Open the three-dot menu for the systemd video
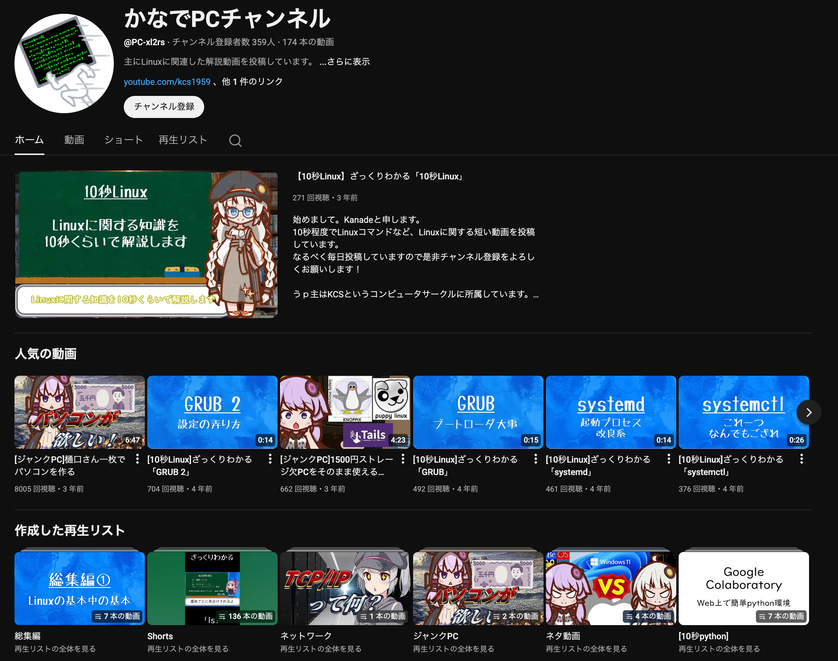The image size is (838, 661). pos(669,459)
